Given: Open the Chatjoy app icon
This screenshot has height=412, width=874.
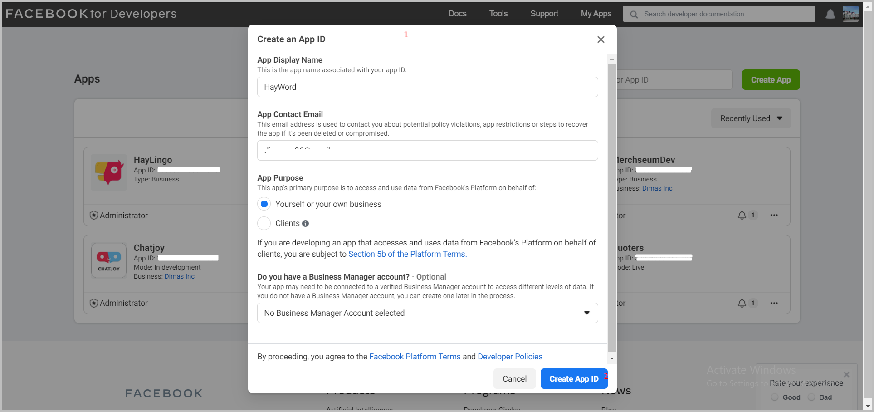Looking at the screenshot, I should coord(109,260).
